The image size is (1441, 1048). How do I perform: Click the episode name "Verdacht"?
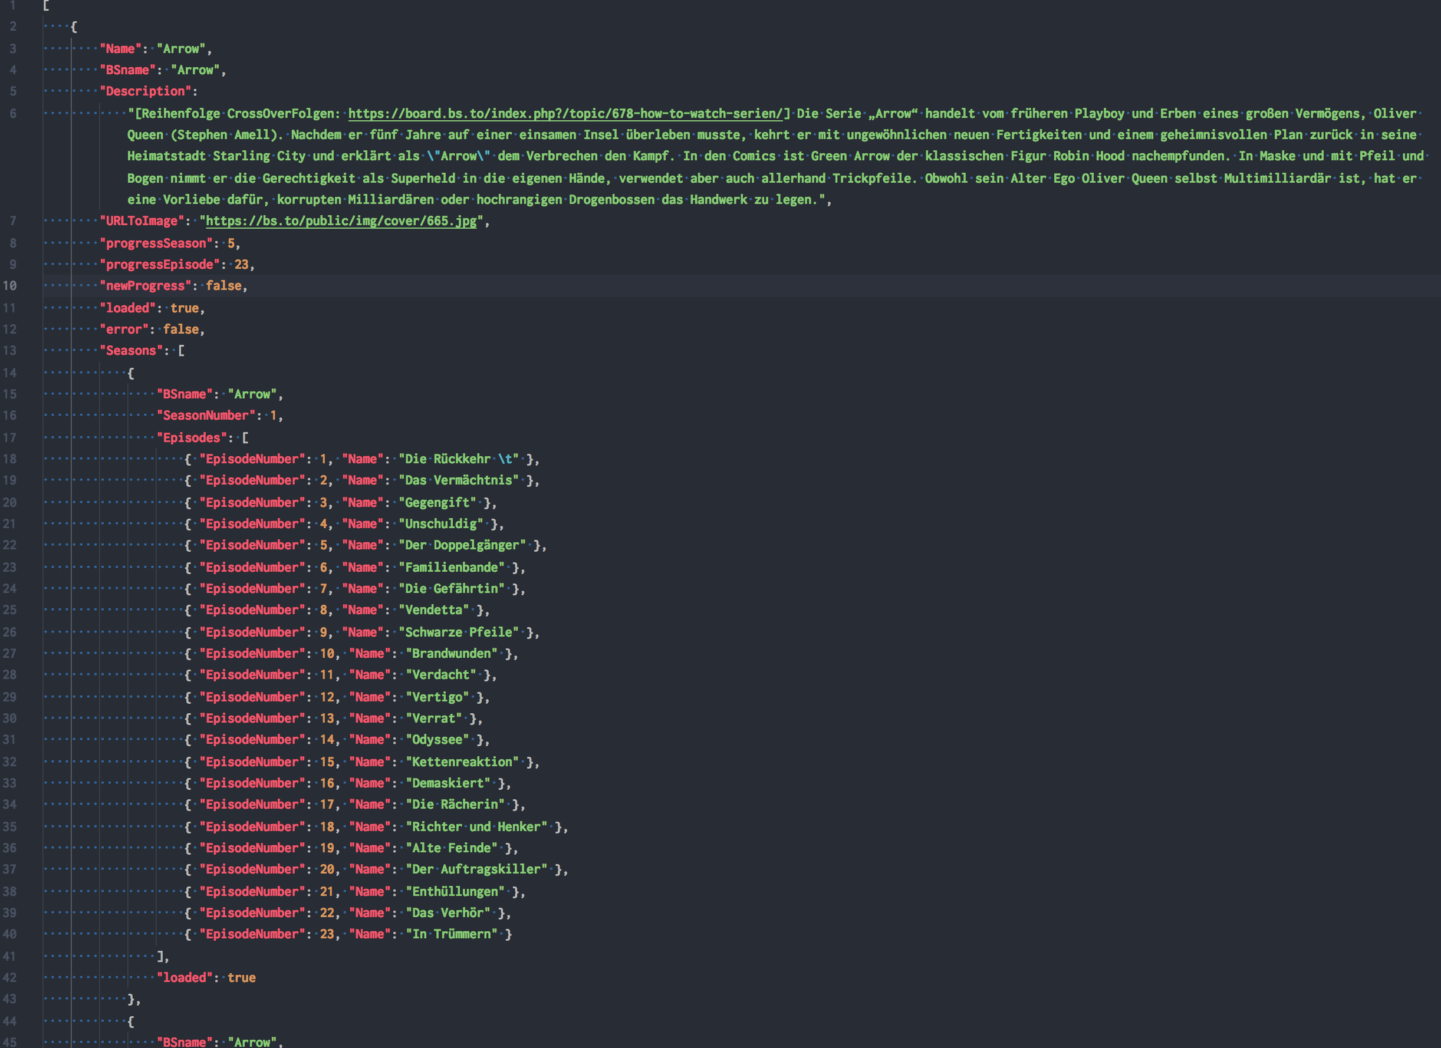tap(441, 674)
